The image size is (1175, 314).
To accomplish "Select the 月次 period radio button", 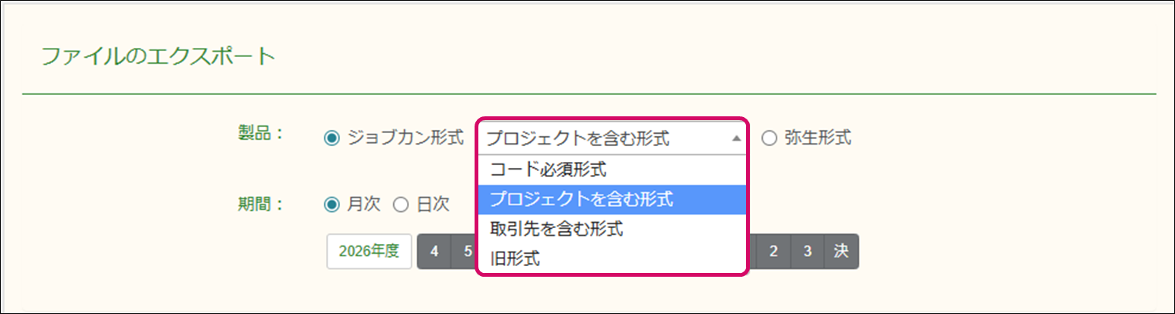I will coord(331,205).
